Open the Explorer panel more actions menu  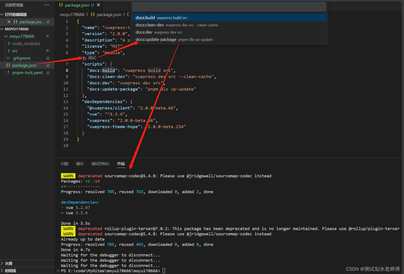(47, 5)
